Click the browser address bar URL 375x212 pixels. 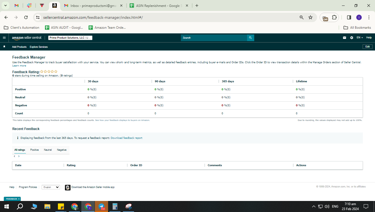(93, 17)
